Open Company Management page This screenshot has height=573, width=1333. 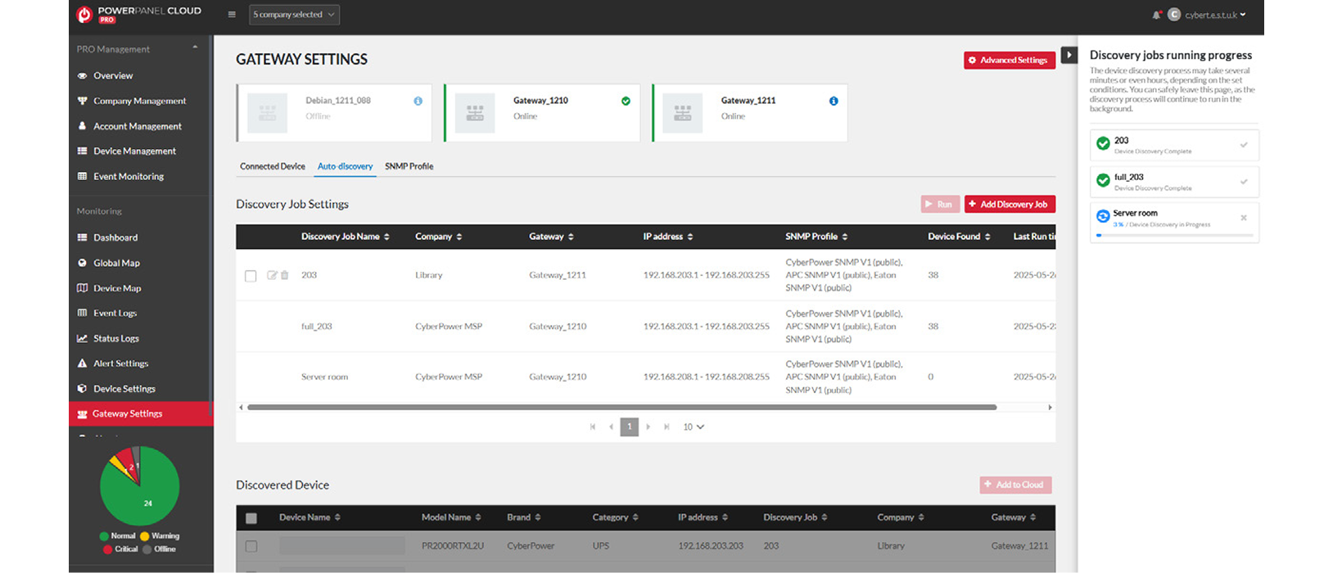pos(139,101)
